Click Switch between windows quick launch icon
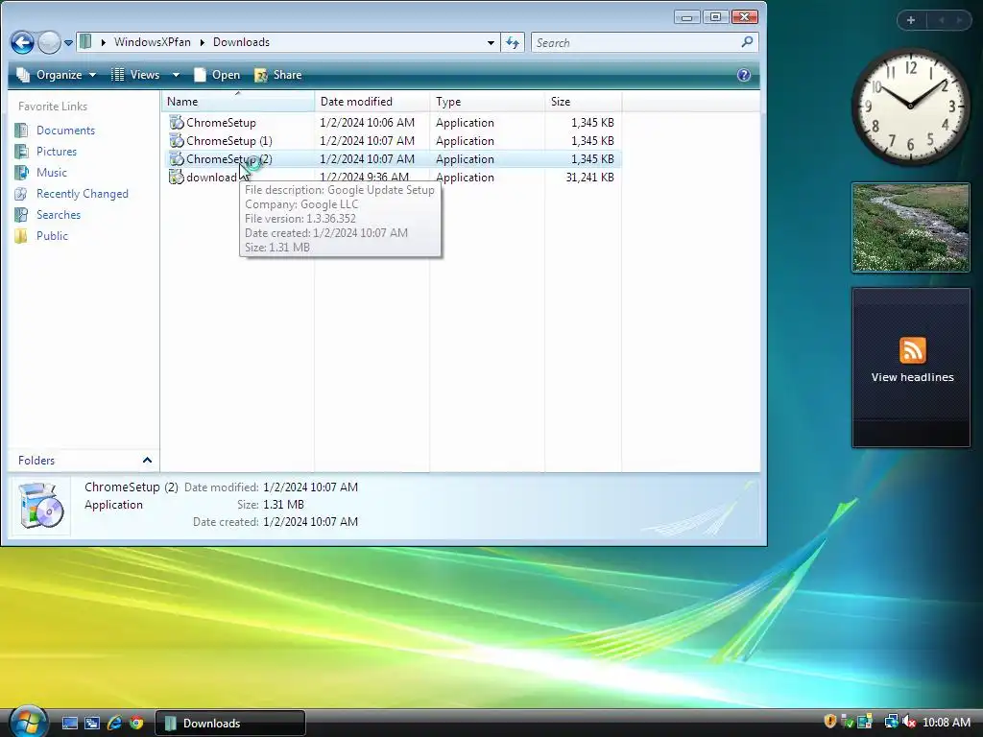The image size is (983, 737). (92, 724)
